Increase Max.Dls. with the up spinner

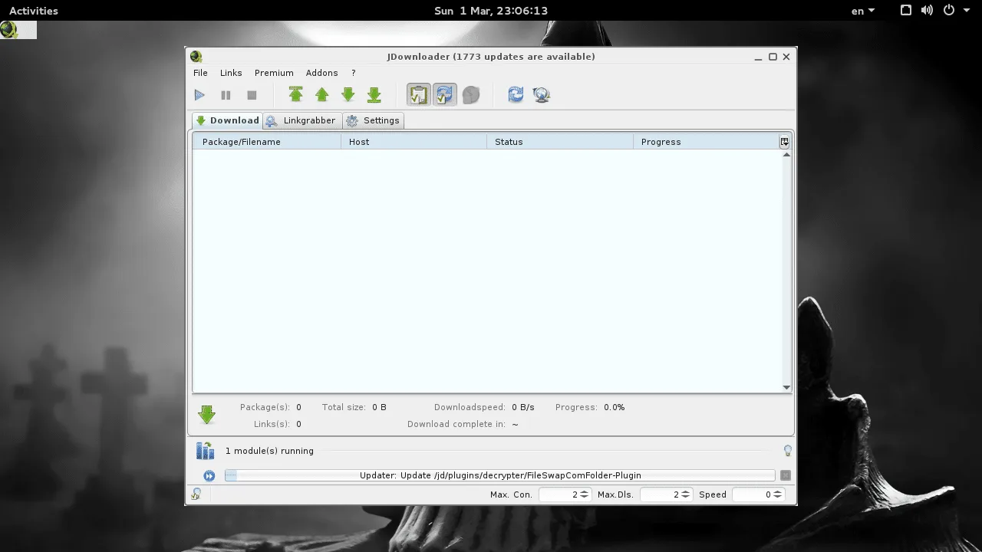pos(686,491)
